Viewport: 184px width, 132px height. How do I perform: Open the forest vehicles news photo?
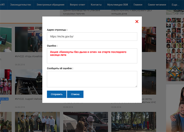pyautogui.click(x=134, y=122)
